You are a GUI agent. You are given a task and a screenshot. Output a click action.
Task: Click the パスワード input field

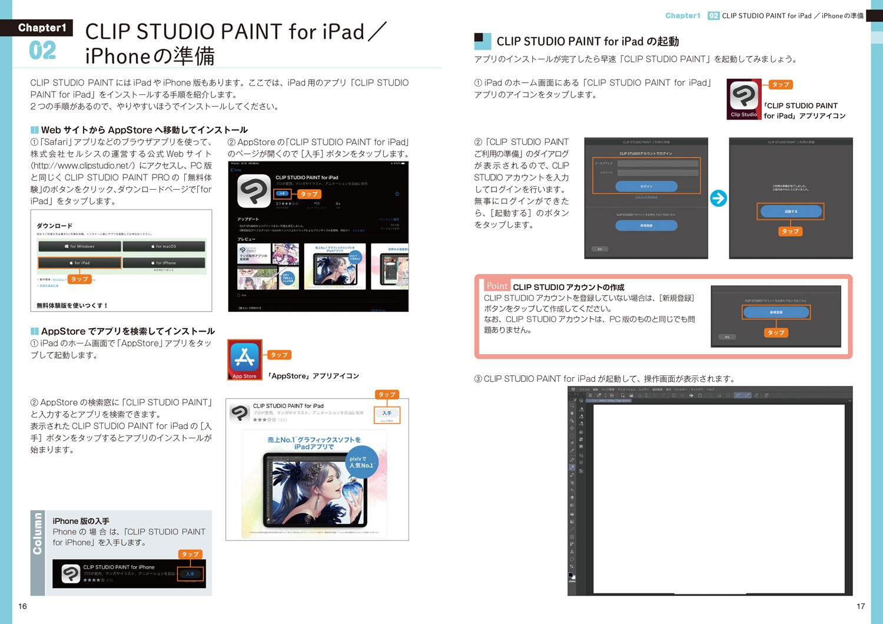click(658, 173)
